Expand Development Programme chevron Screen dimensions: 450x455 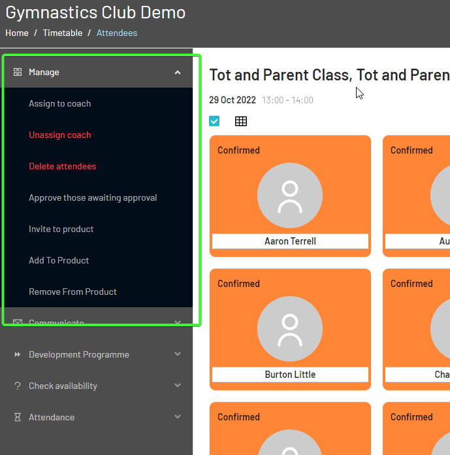pyautogui.click(x=178, y=354)
